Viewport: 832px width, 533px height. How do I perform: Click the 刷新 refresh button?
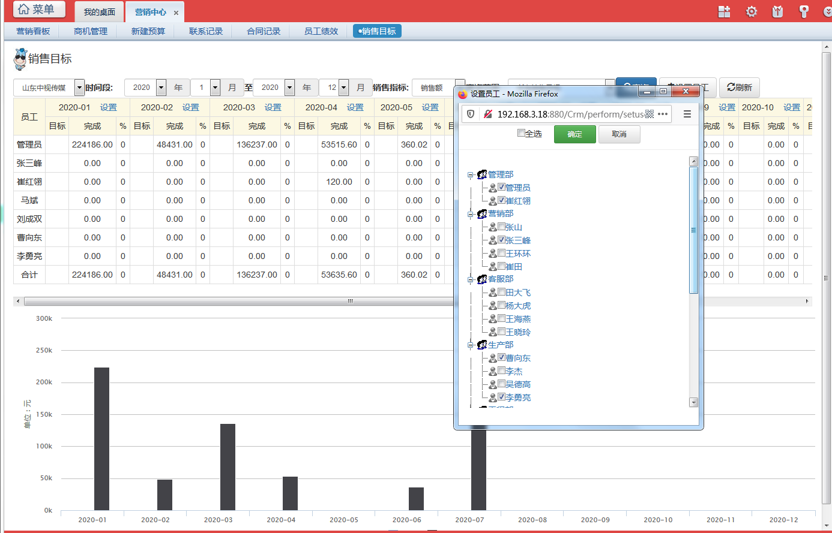tap(740, 88)
